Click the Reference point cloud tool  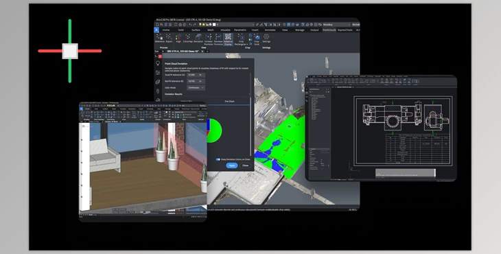coord(159,38)
